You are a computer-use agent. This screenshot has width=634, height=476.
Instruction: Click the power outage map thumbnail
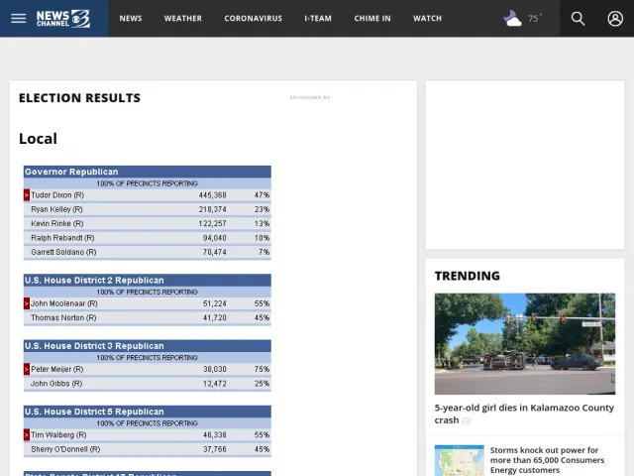point(459,460)
